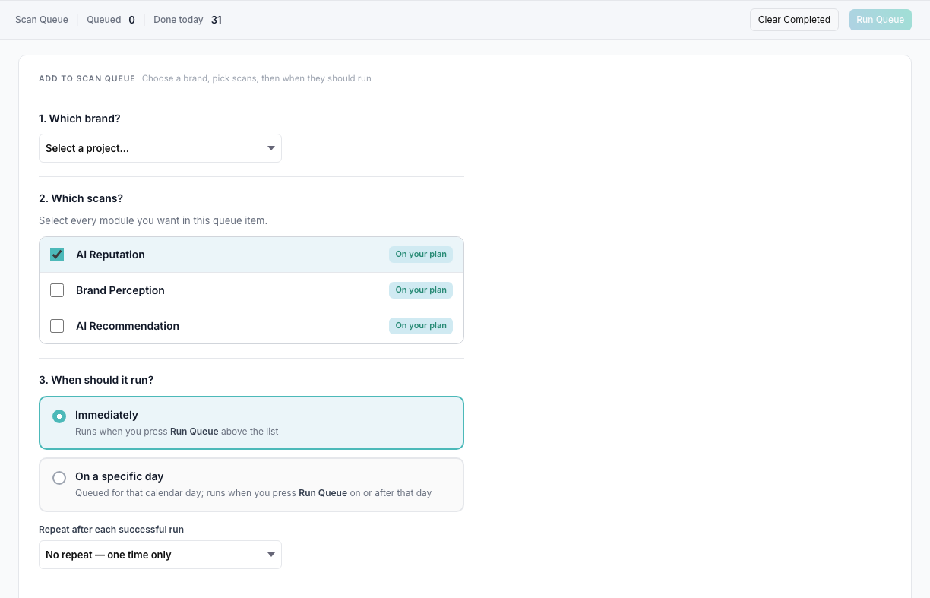Click the Queued count in header
The height and width of the screenshot is (598, 930).
111,20
